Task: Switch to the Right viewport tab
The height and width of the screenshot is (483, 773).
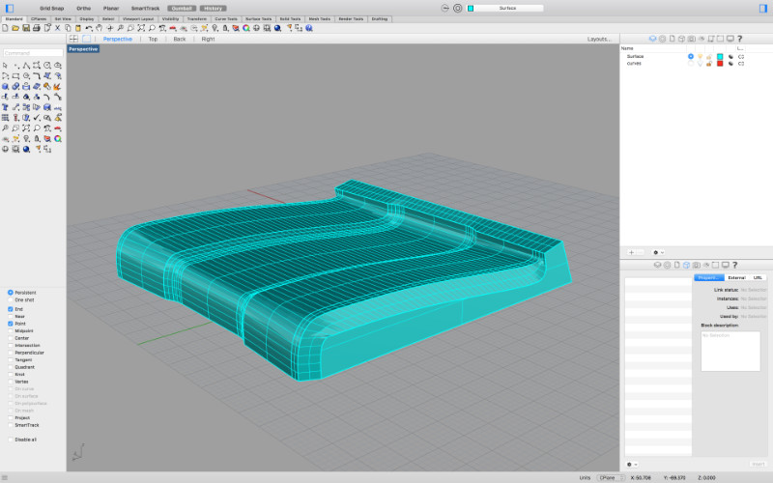Action: point(208,39)
